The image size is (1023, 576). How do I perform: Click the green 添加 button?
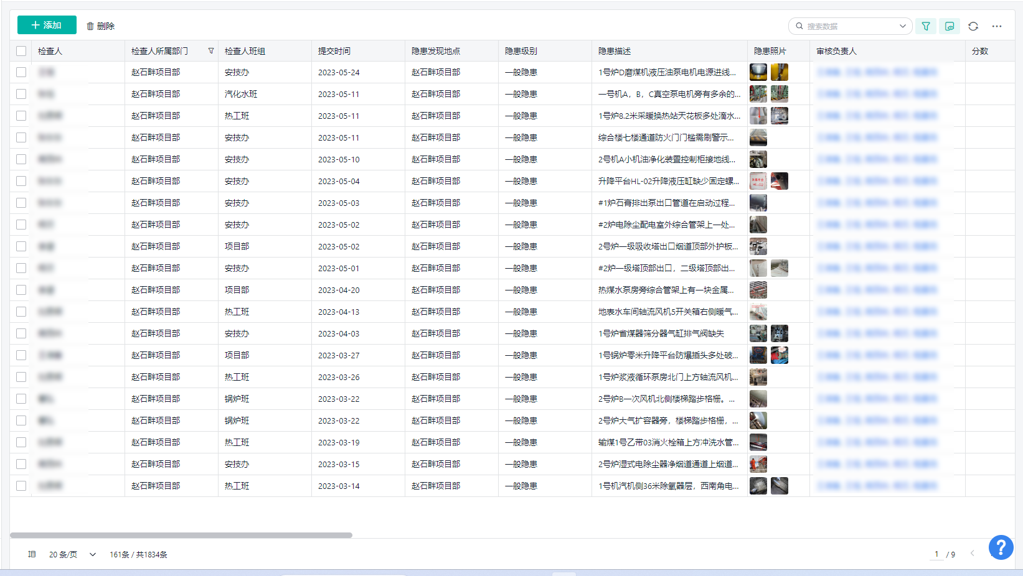click(47, 25)
